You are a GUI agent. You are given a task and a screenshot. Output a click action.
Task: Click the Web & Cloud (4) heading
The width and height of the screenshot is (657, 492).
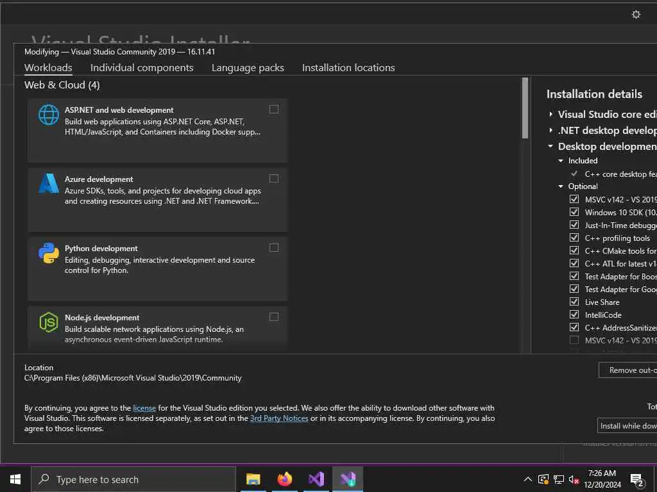point(62,85)
